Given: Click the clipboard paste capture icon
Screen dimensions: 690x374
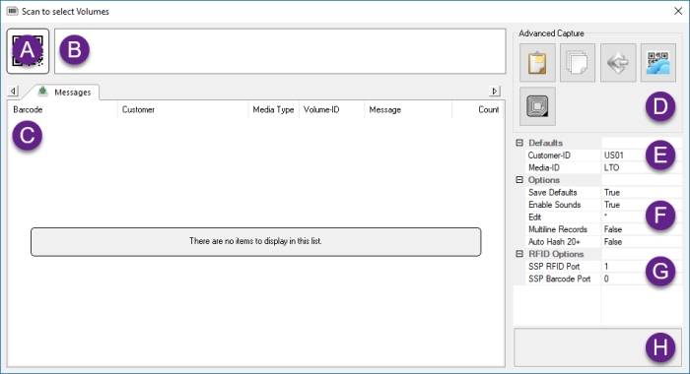Looking at the screenshot, I should tap(537, 63).
